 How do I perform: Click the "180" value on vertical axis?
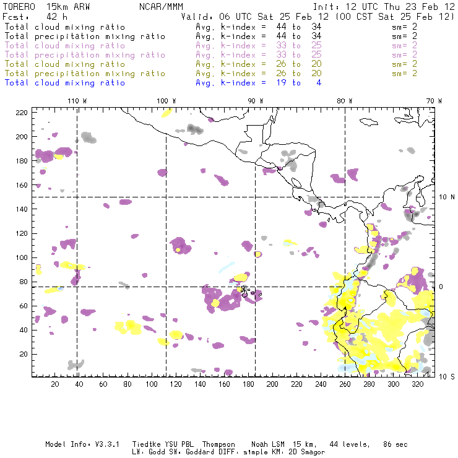point(22,161)
